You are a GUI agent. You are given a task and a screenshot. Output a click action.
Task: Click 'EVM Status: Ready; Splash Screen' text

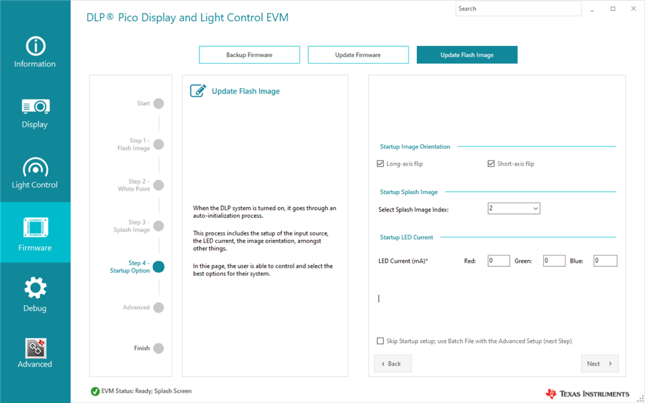coord(146,391)
